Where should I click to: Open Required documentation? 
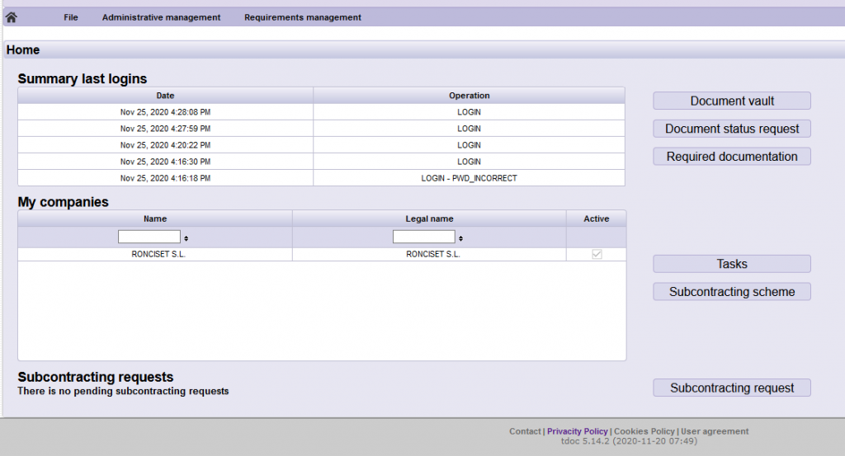[732, 157]
